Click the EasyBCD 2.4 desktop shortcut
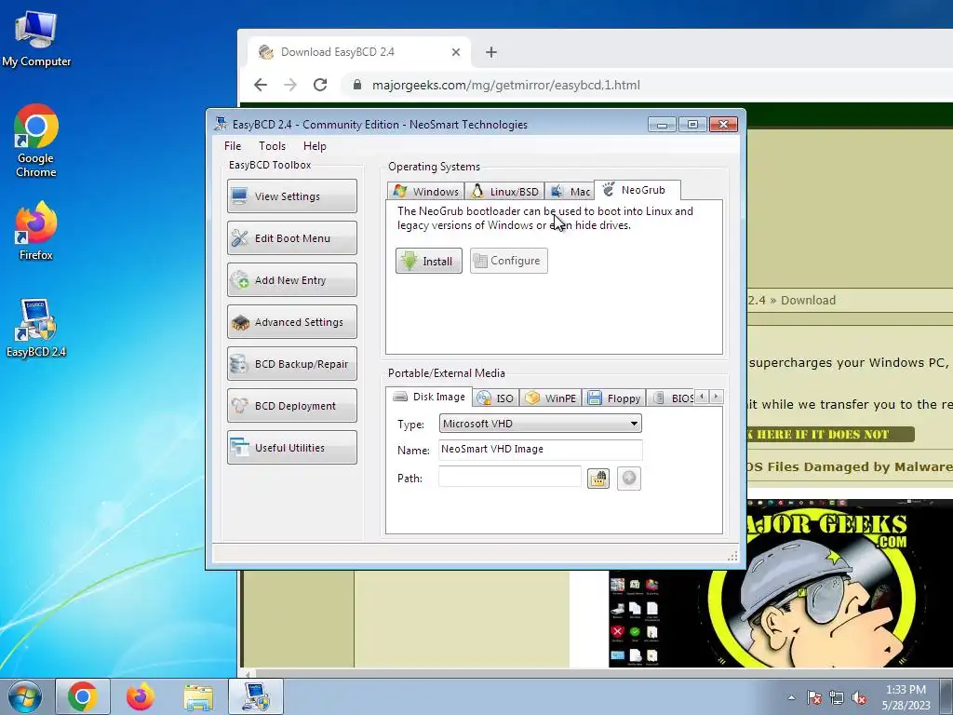The image size is (953, 715). (36, 328)
